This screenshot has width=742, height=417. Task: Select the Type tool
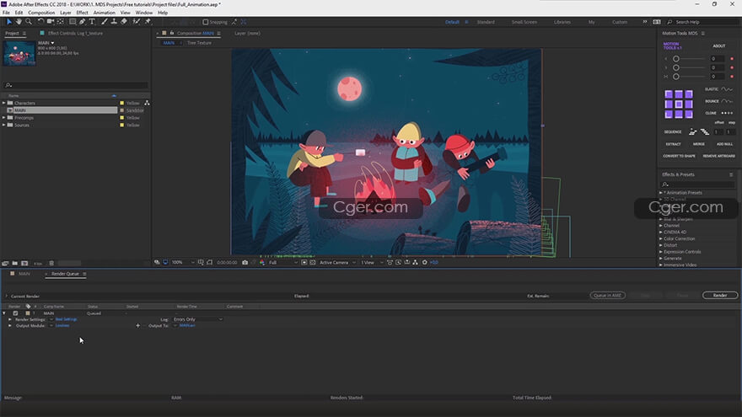[x=92, y=22]
